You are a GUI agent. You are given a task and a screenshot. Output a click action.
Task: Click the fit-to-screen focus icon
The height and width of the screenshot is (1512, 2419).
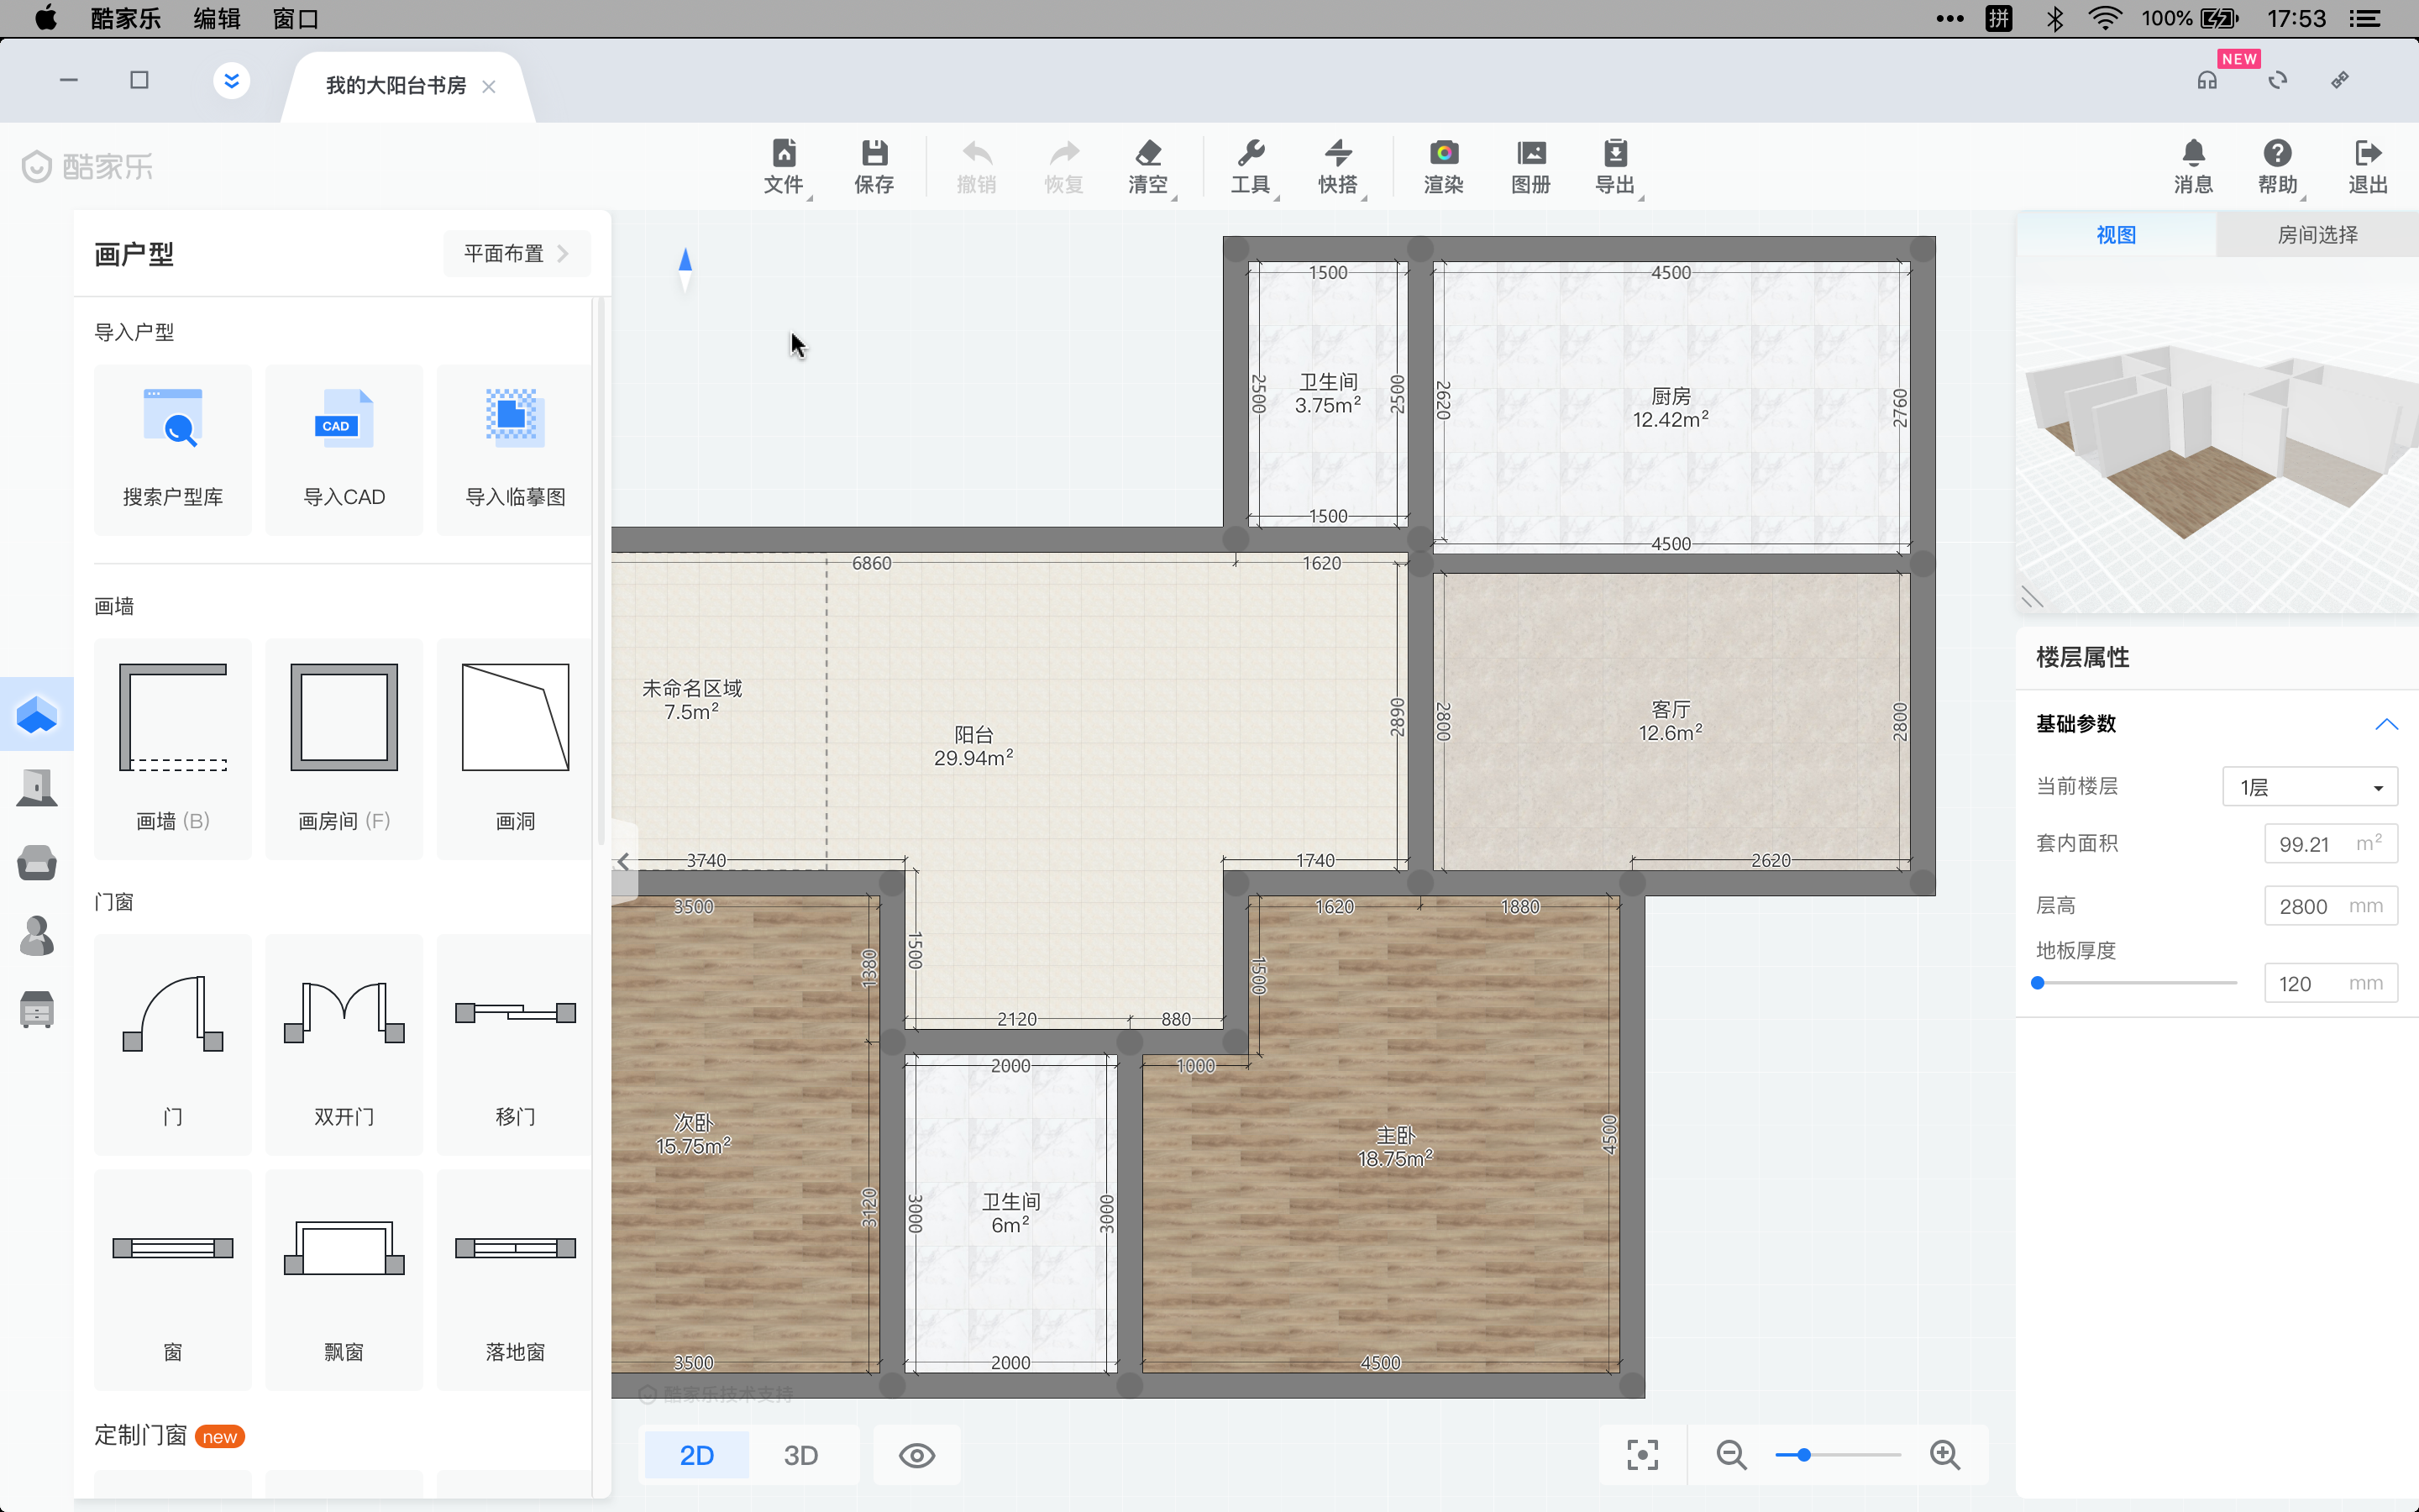[1642, 1455]
